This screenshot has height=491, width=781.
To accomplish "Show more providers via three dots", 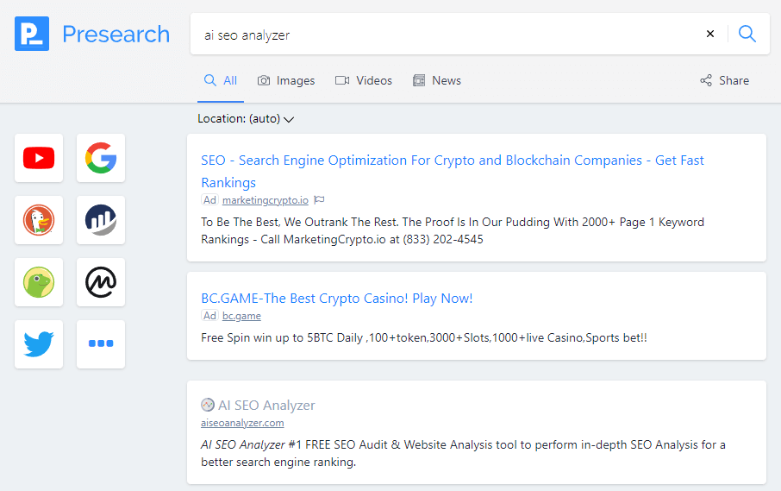I will click(101, 344).
